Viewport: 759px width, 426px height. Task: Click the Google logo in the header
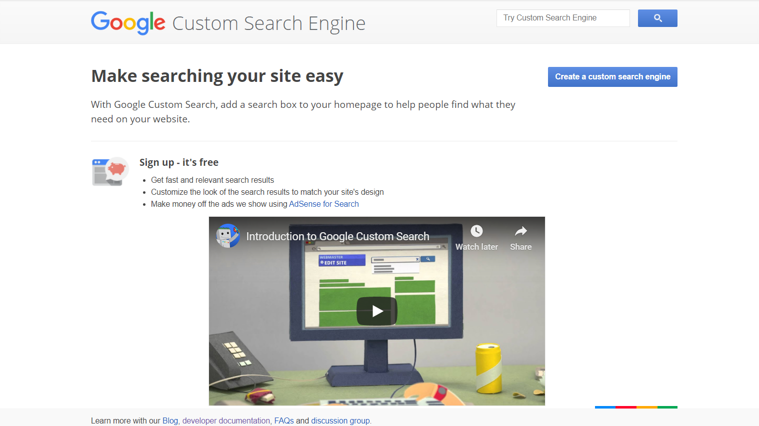point(128,23)
